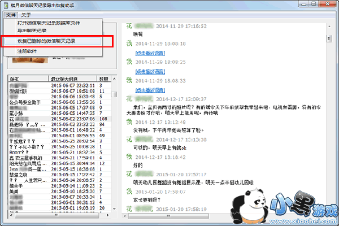Click the 可以的，明天早上有就ok message
This screenshot has width=339, height=226.
(160, 148)
